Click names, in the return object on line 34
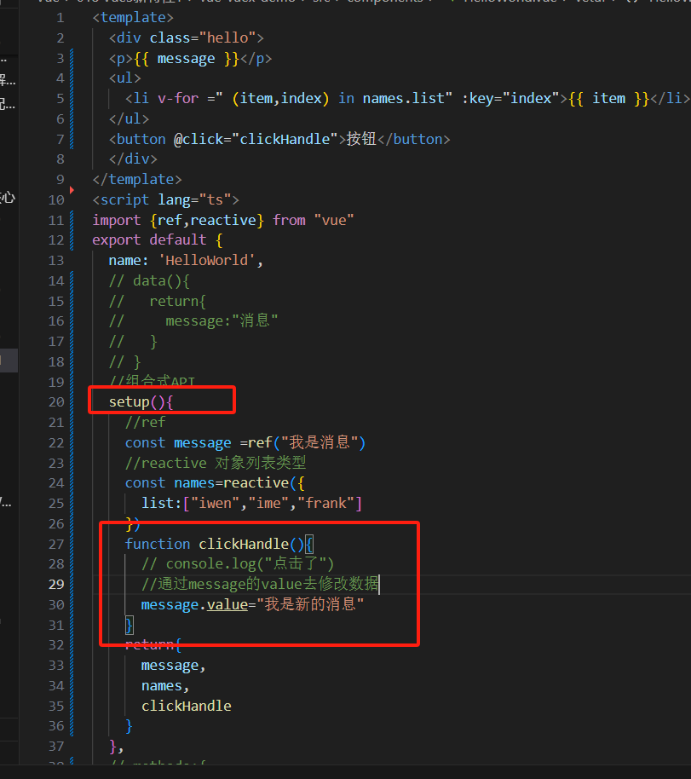Screen dimensions: 691x779 165,686
